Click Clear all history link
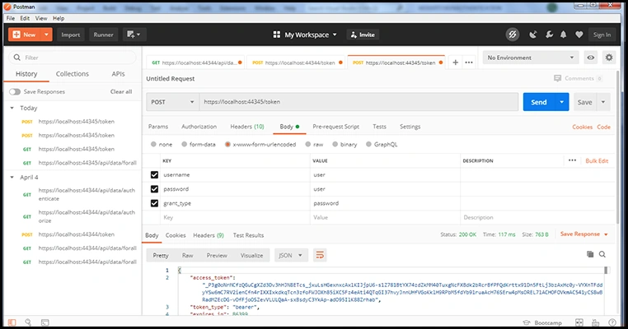628x329 pixels. pos(121,91)
